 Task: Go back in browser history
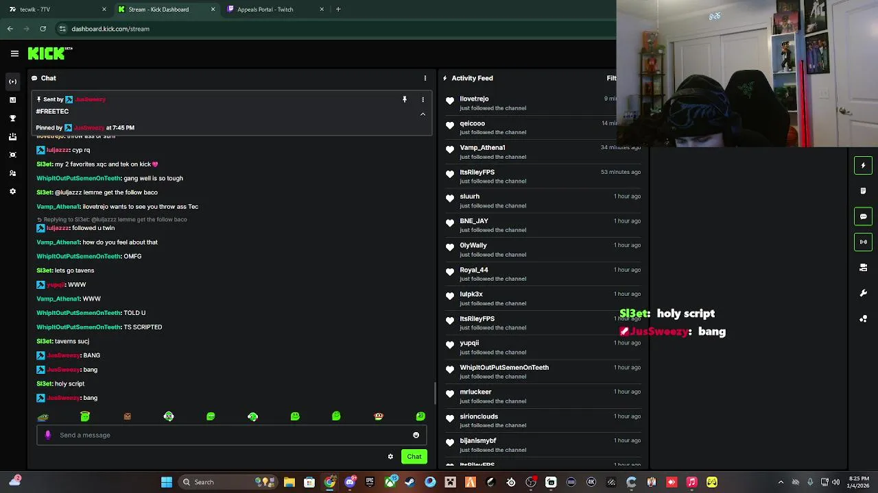tap(10, 29)
